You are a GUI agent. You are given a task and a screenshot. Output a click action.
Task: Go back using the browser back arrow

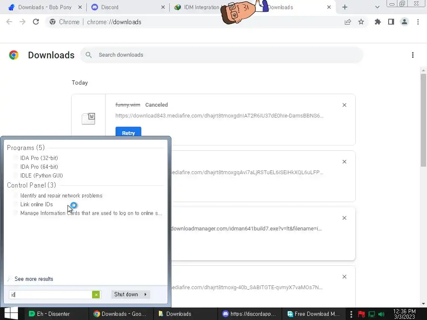coord(9,22)
